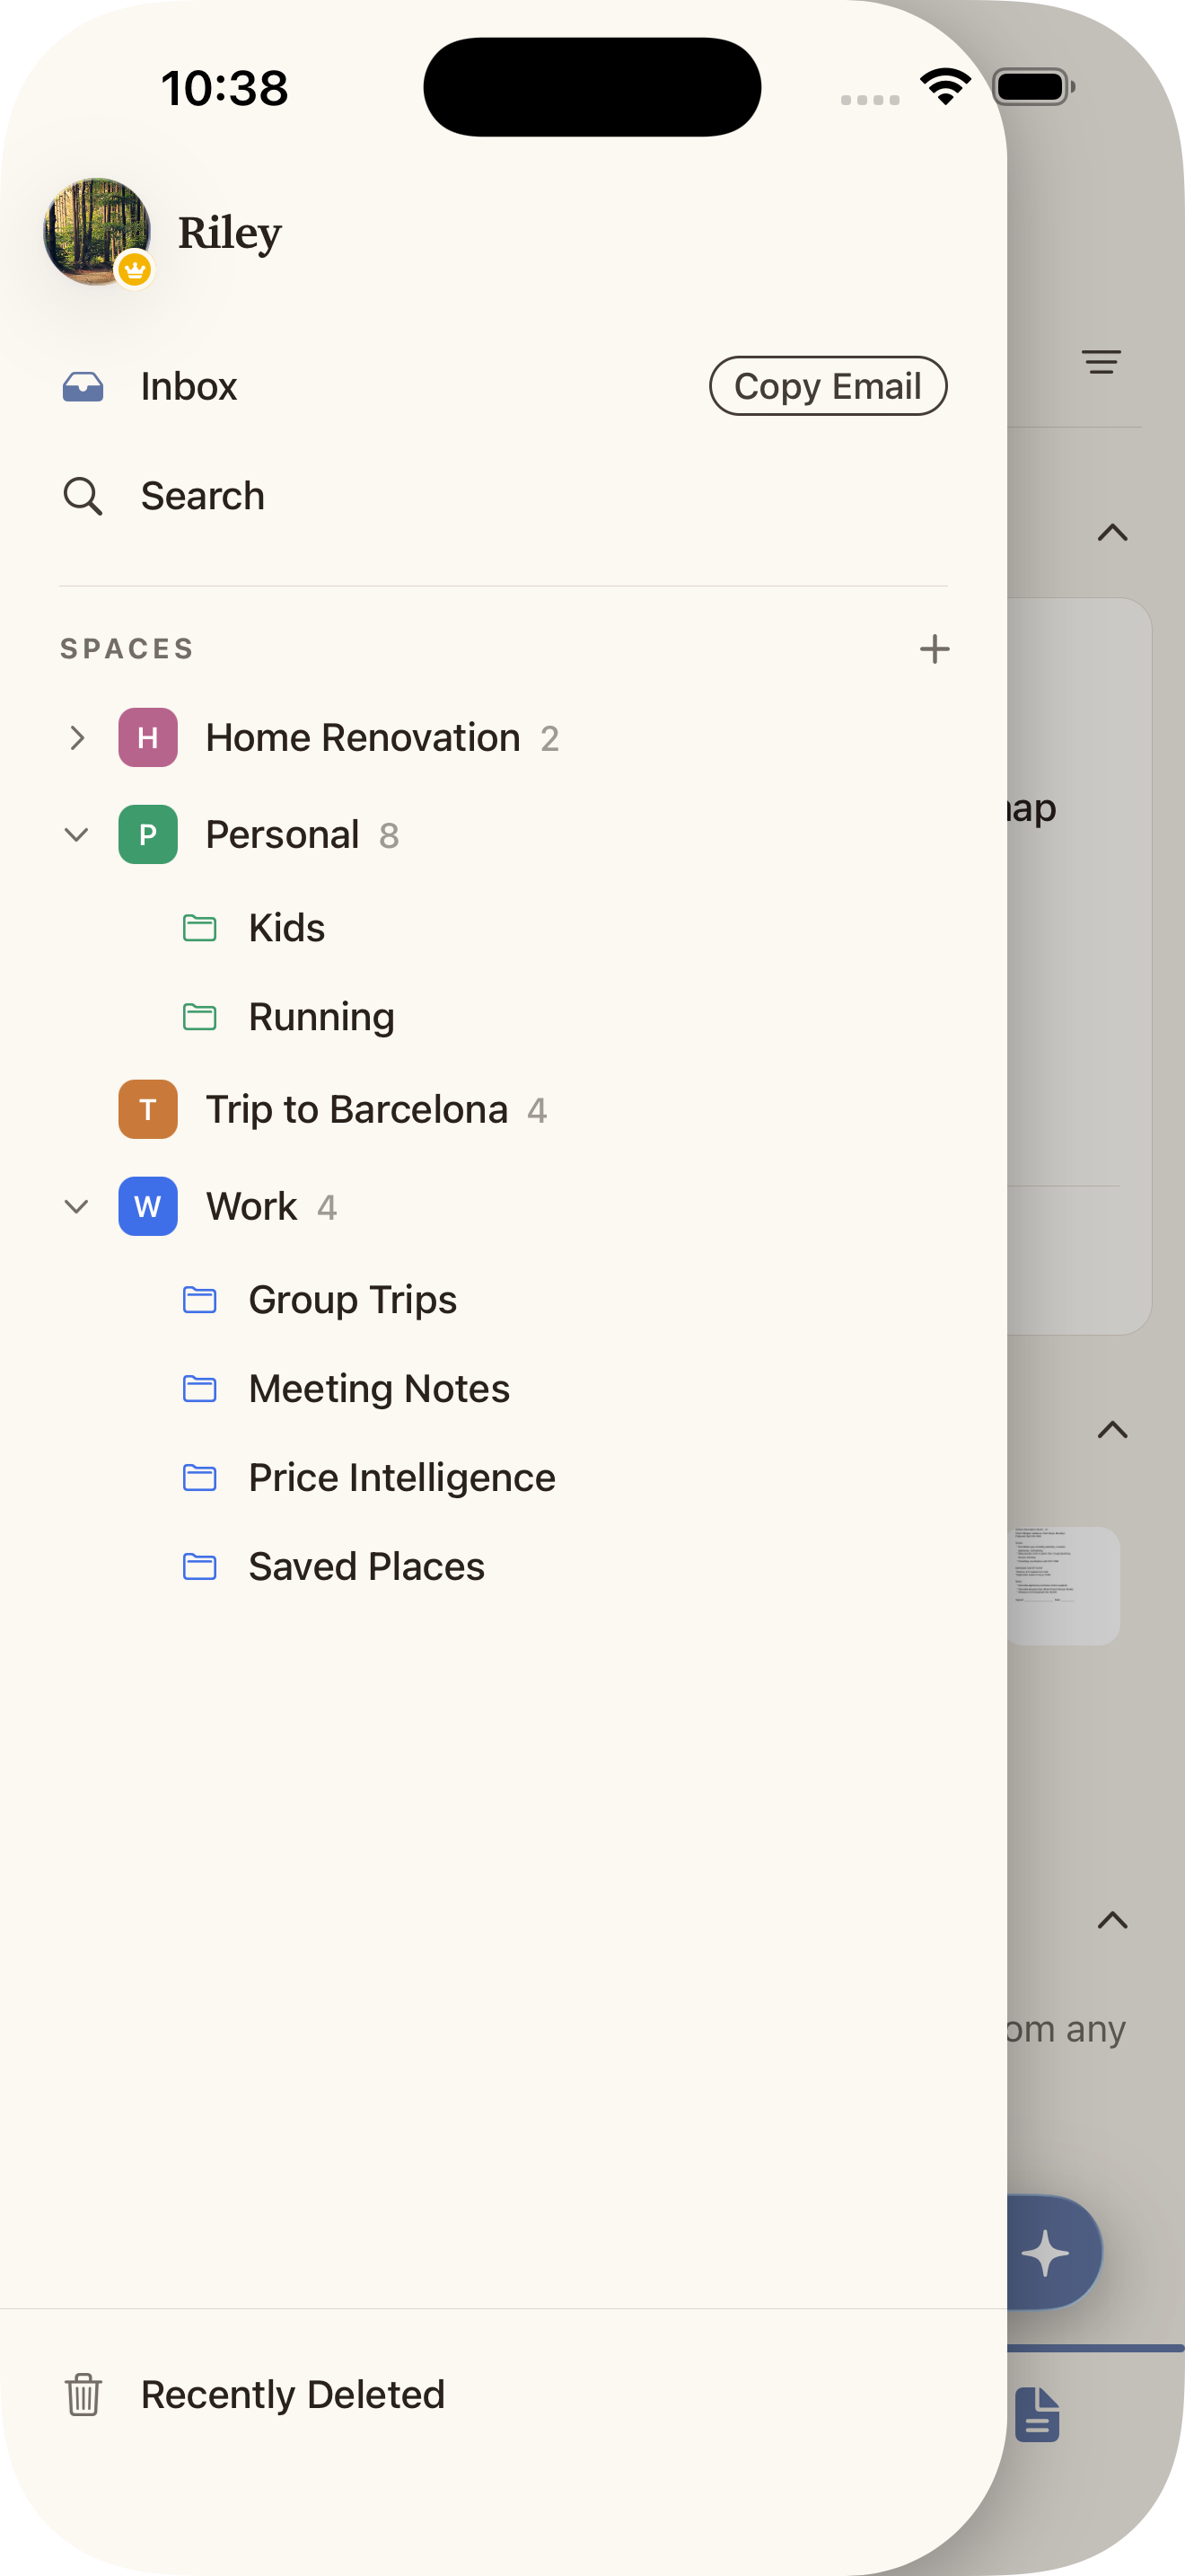The image size is (1185, 2576).
Task: Add a new space with plus icon
Action: (935, 649)
